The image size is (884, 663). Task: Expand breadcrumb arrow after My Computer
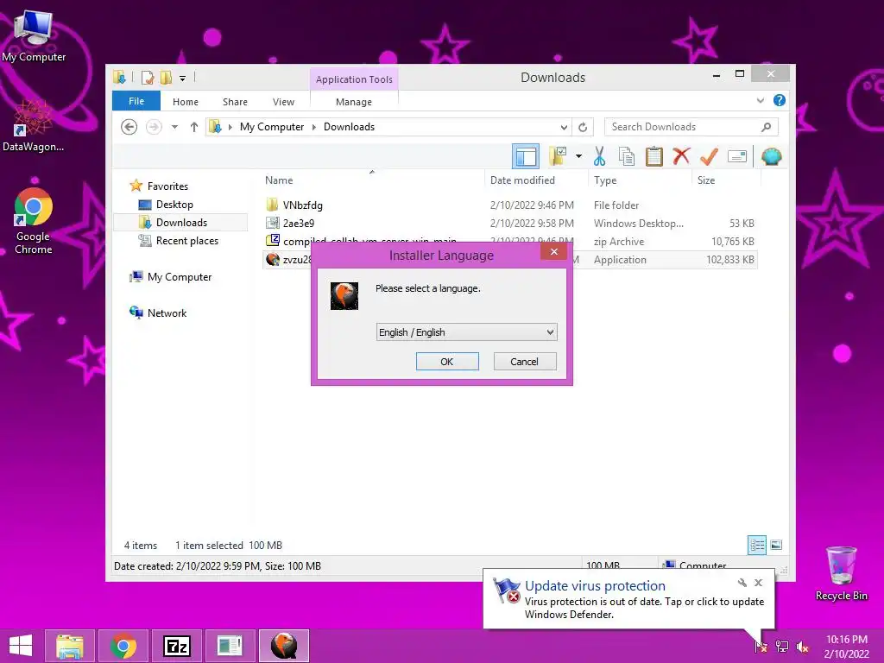pyautogui.click(x=314, y=127)
